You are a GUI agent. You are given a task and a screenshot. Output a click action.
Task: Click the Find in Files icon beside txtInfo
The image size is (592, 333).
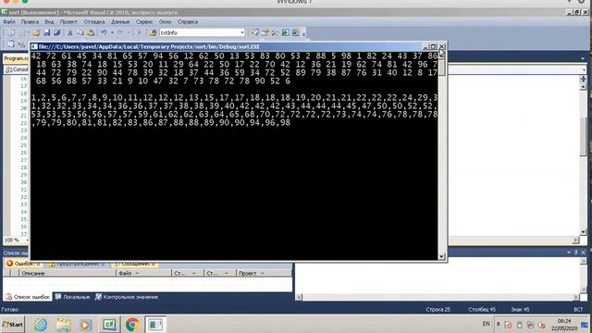tap(153, 33)
